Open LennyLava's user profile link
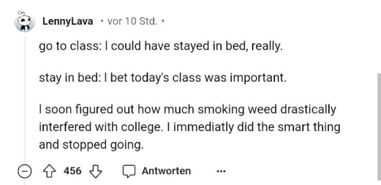381x185 pixels. (68, 22)
